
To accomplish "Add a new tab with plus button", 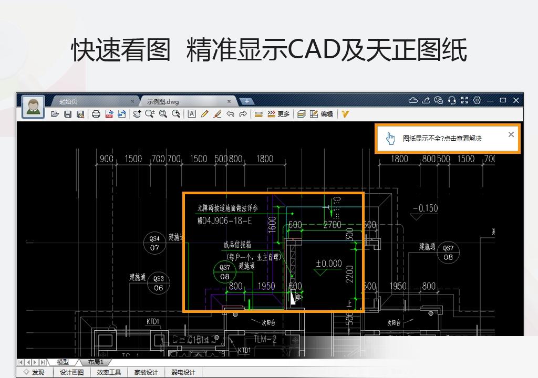I will tap(247, 101).
